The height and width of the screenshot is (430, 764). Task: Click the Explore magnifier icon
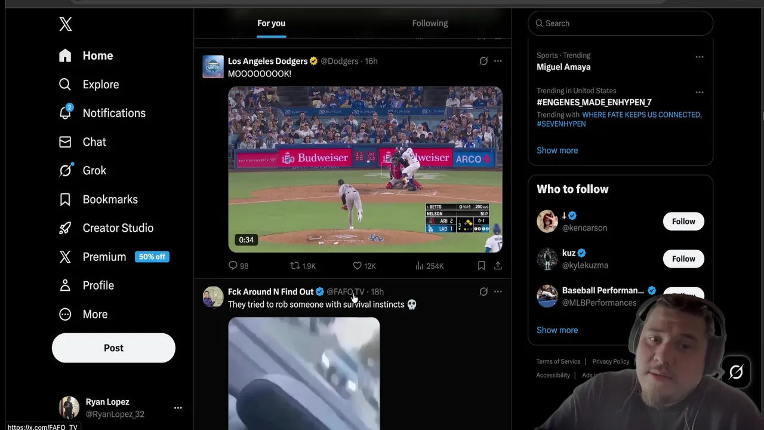click(x=65, y=84)
